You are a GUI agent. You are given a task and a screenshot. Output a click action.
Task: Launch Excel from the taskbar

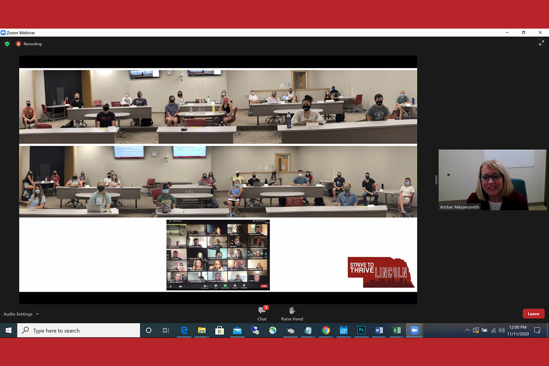click(396, 330)
